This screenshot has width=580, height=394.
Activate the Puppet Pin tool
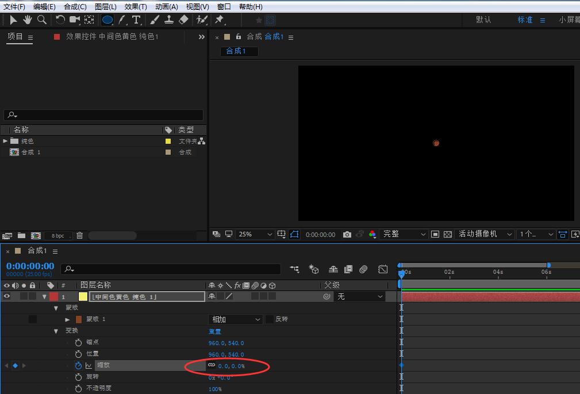219,20
